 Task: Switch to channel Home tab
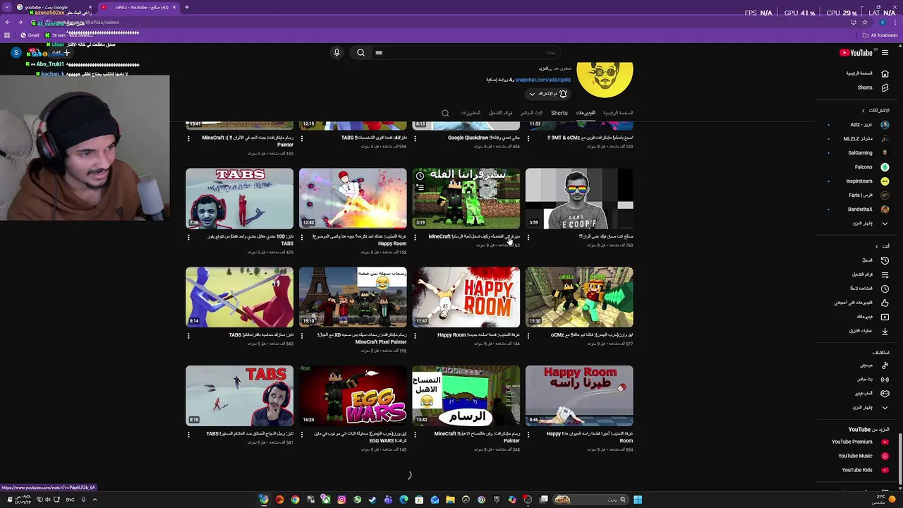tap(618, 113)
